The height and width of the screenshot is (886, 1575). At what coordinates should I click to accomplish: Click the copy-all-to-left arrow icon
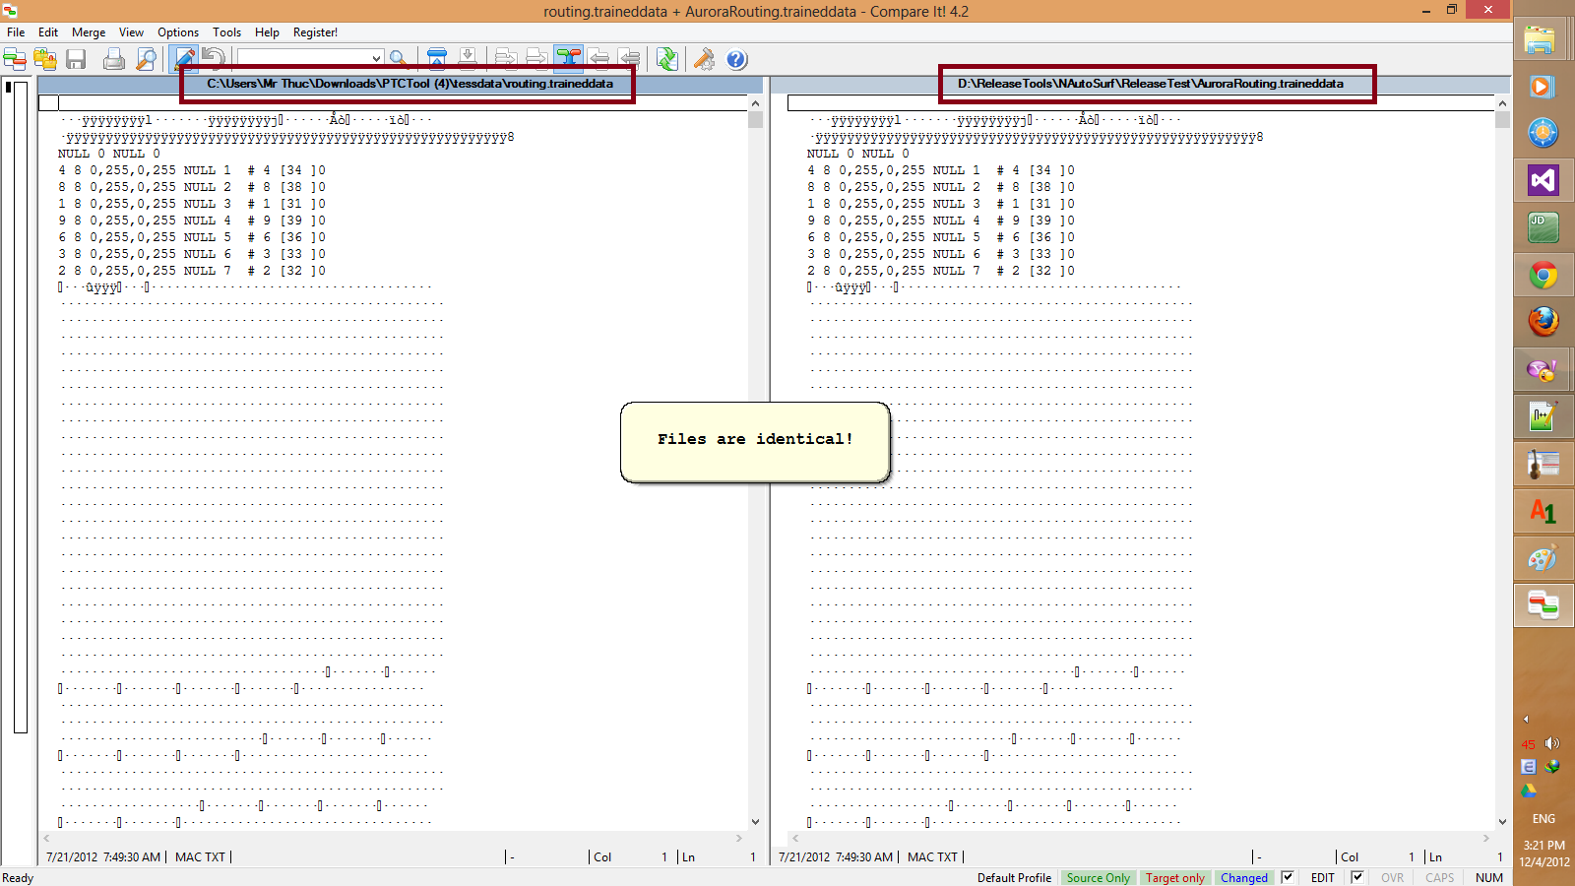[x=629, y=59]
